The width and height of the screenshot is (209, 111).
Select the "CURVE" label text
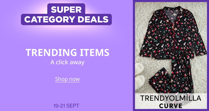[x=171, y=106]
